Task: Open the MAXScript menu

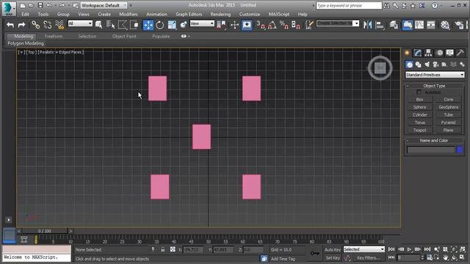Action: pyautogui.click(x=279, y=14)
